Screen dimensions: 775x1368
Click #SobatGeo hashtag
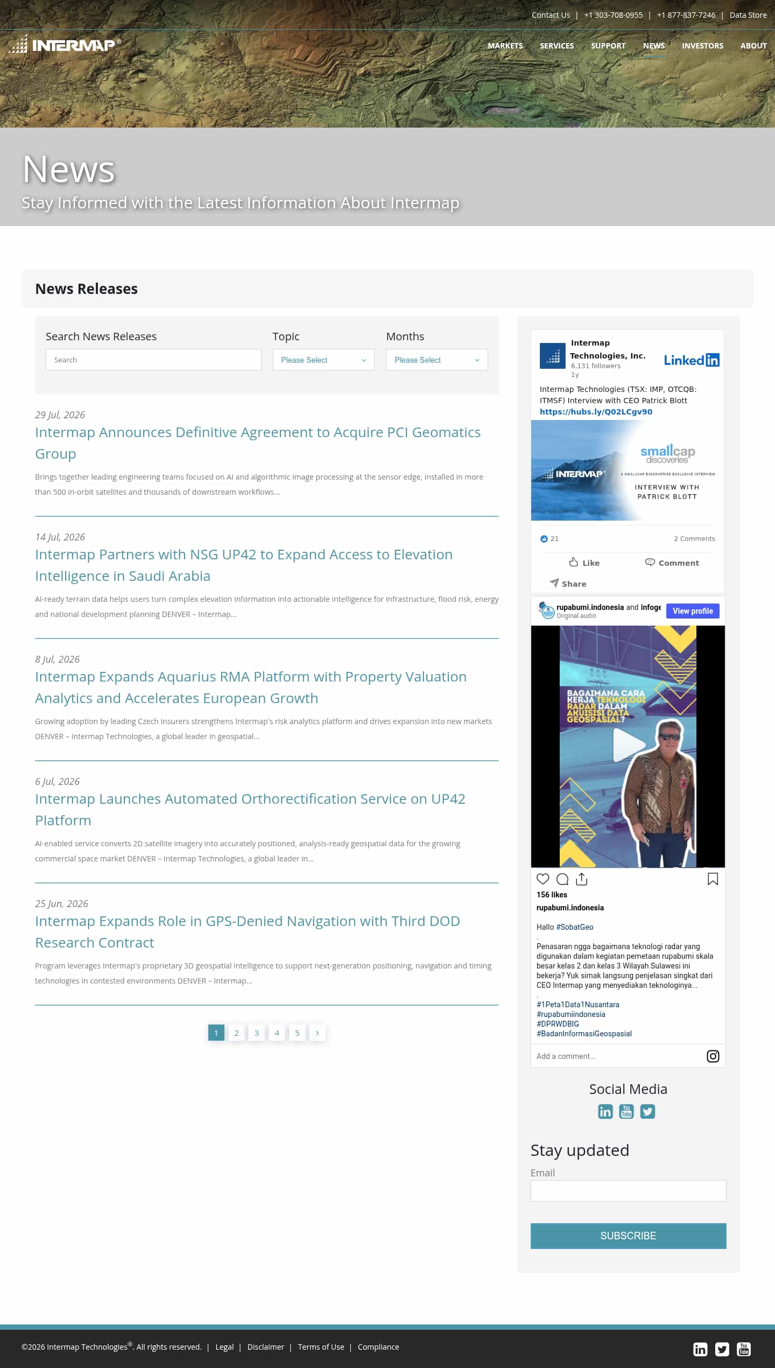[575, 927]
